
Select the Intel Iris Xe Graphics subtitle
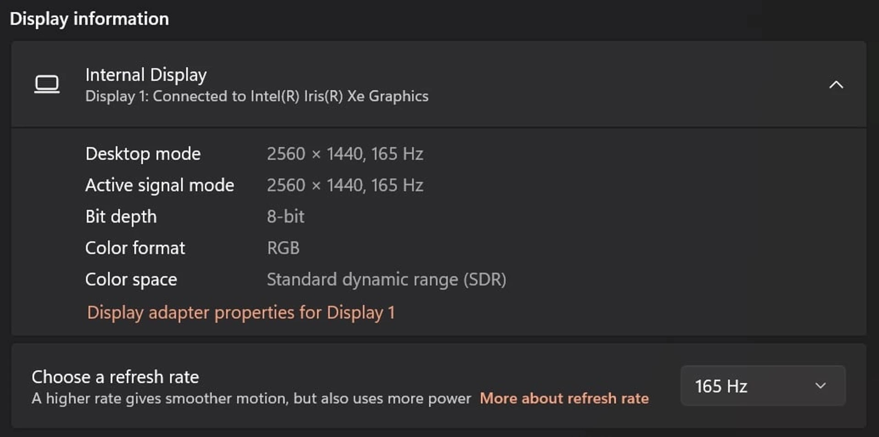click(x=256, y=96)
